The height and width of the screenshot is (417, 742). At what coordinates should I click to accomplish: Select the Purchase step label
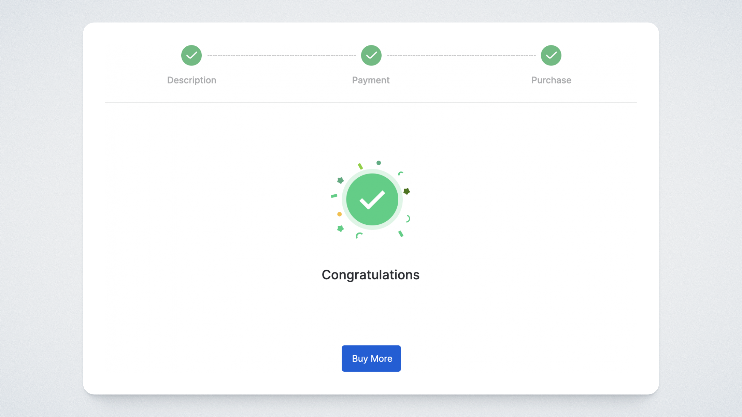pos(551,80)
